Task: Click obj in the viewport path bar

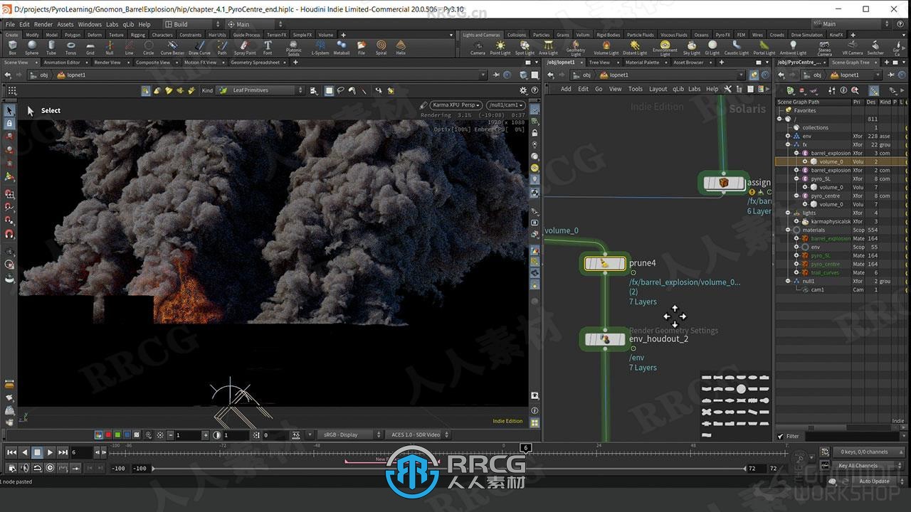Action: coord(44,75)
